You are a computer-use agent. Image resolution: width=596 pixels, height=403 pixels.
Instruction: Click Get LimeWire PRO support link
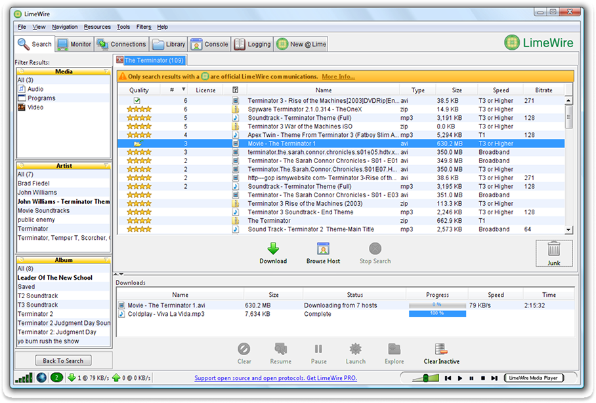point(276,378)
